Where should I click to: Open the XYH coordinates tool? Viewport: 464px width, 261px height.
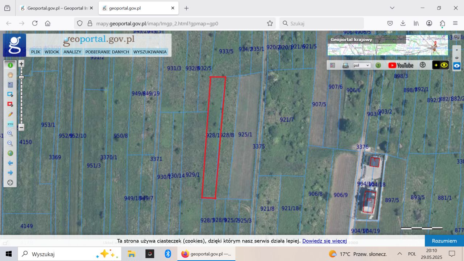point(10,124)
